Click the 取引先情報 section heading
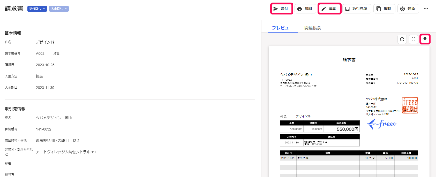The height and width of the screenshot is (177, 436). [x=15, y=109]
